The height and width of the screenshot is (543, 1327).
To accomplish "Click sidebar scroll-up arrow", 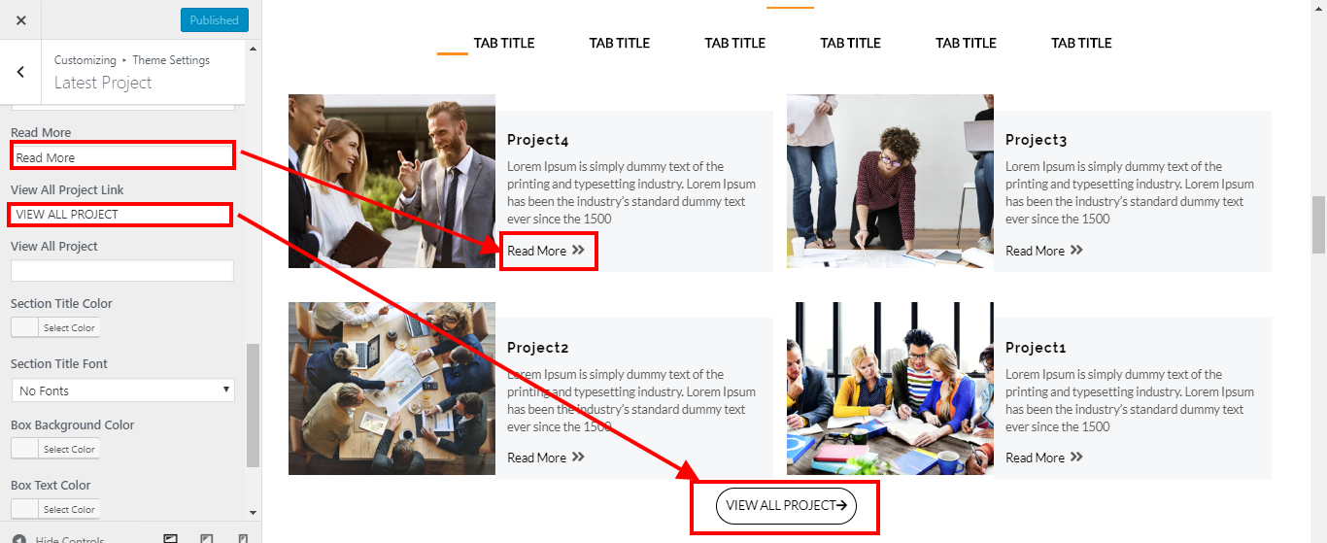I will (x=254, y=48).
